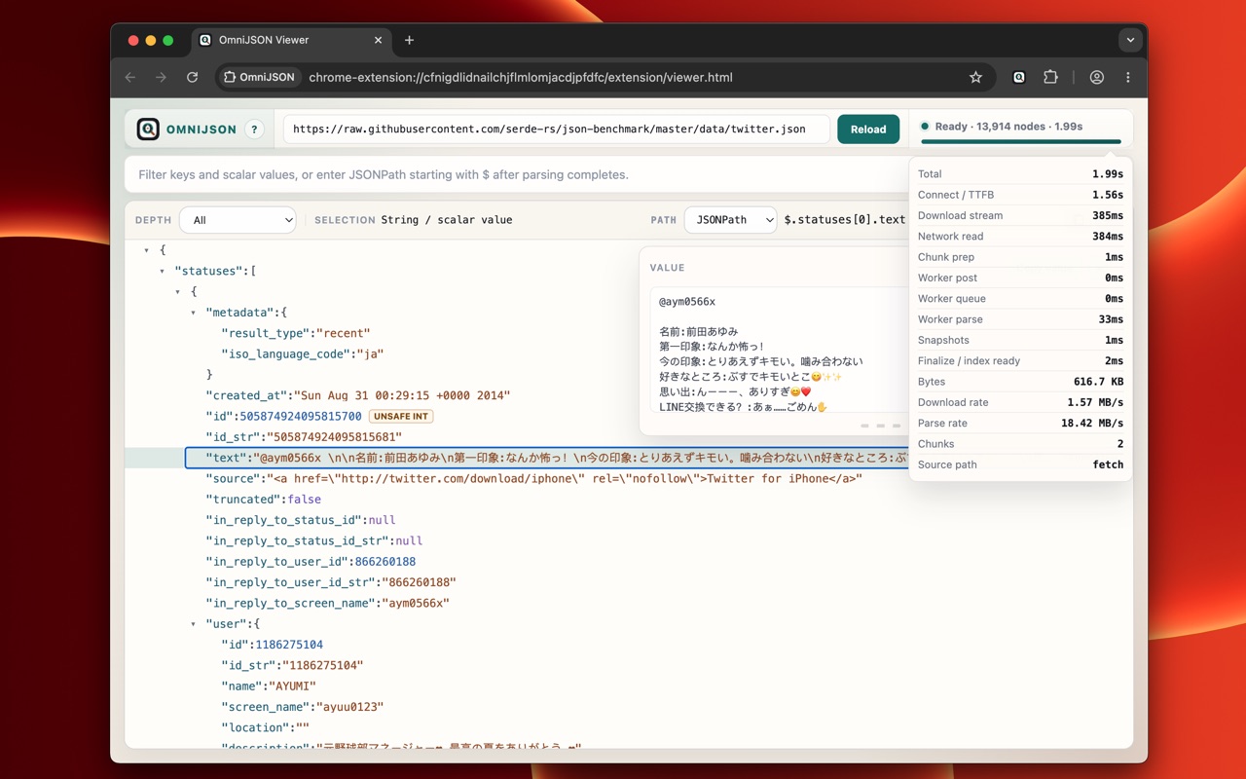Image resolution: width=1246 pixels, height=779 pixels.
Task: Click the $.statuses[0].text path text
Action: pyautogui.click(x=845, y=220)
